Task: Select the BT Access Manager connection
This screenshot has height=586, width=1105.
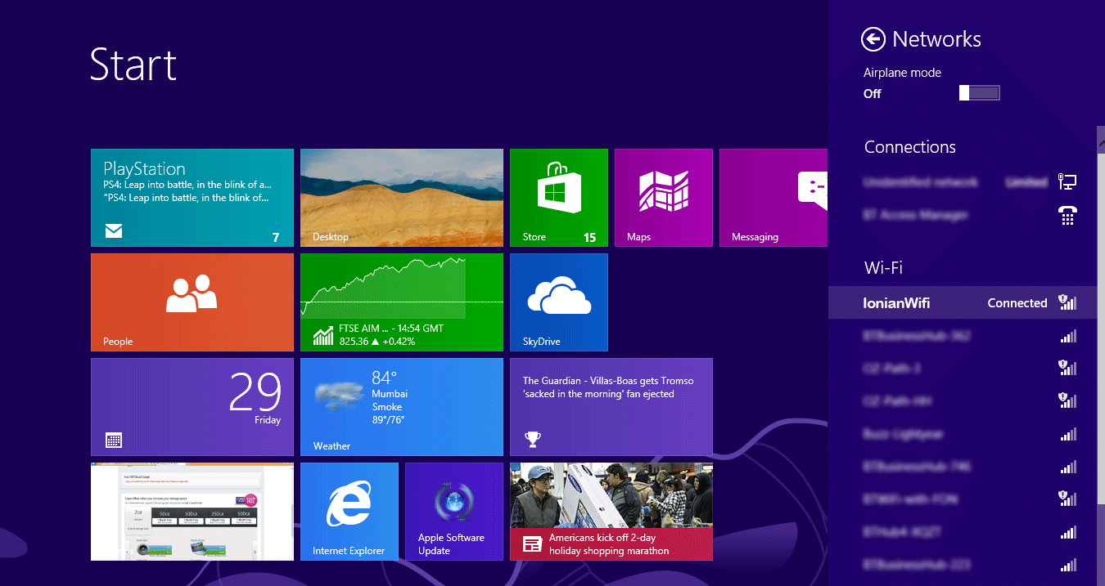Action: click(963, 215)
